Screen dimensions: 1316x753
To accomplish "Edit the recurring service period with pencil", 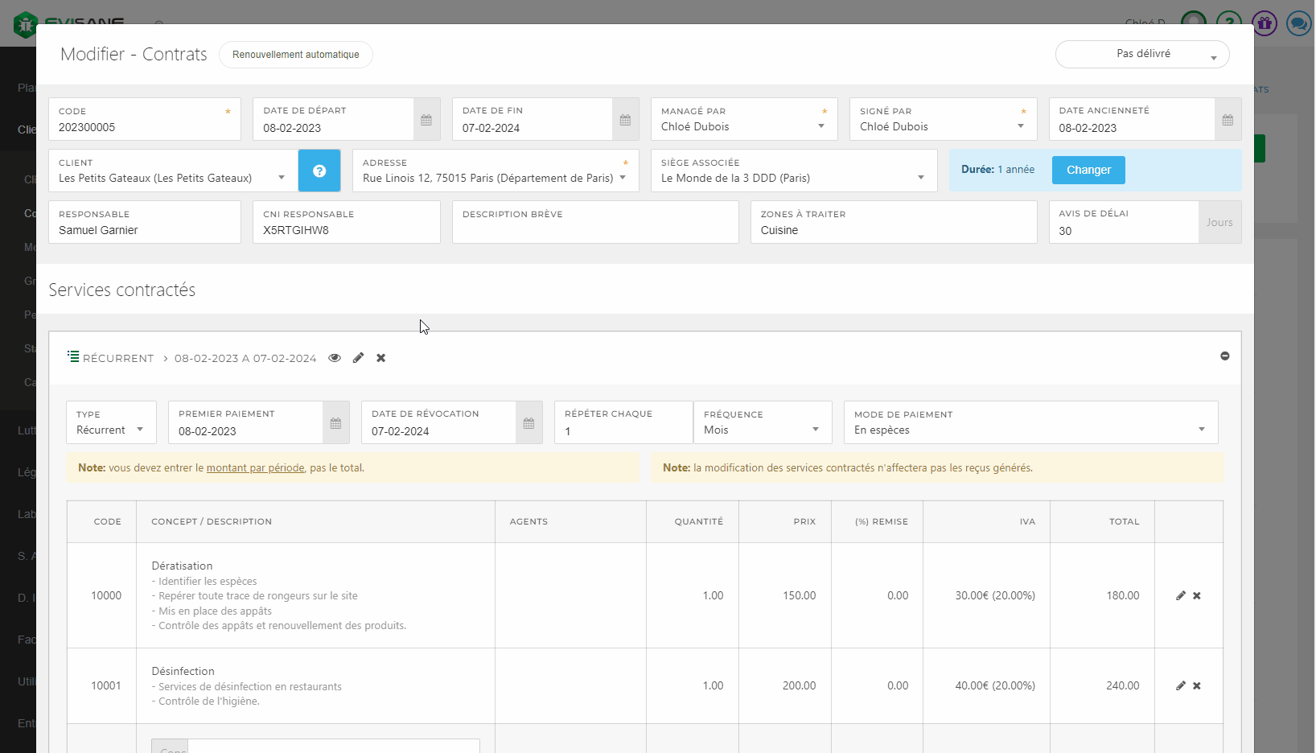I will pos(358,358).
